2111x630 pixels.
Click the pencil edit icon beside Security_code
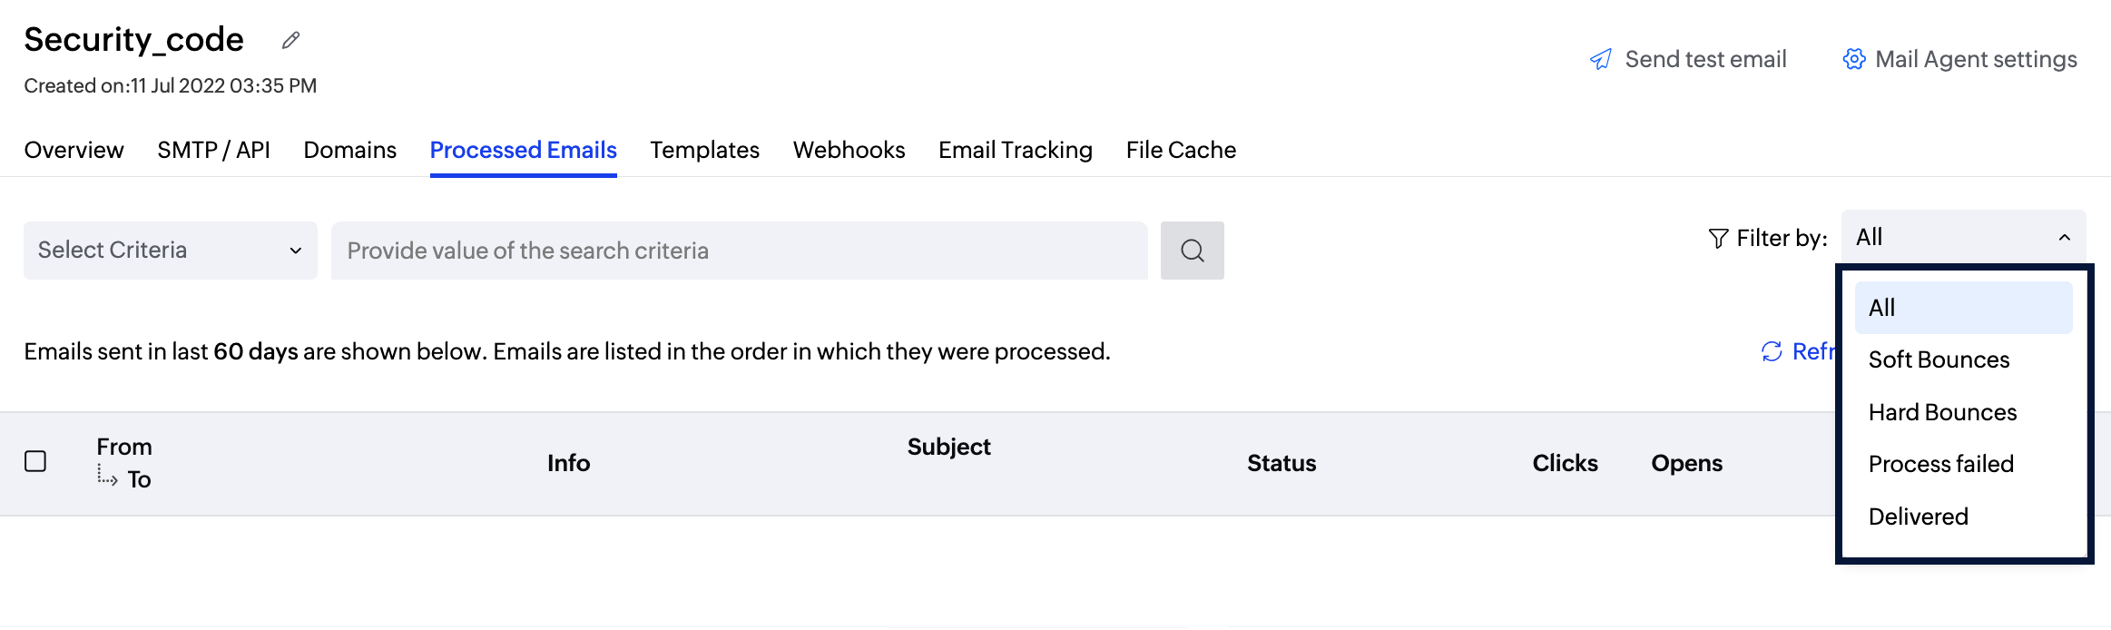pyautogui.click(x=290, y=40)
